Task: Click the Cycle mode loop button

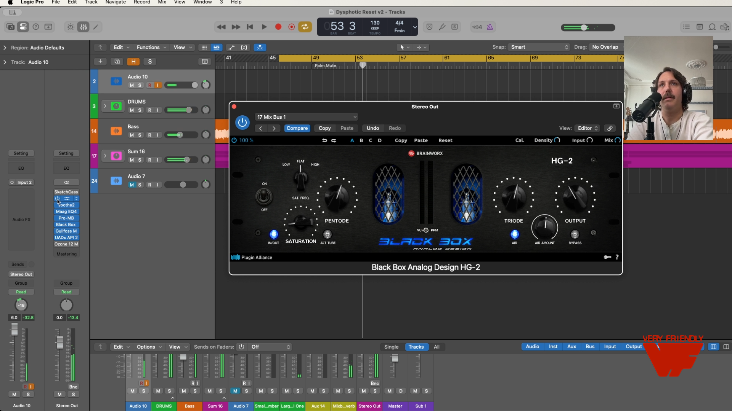Action: click(305, 27)
